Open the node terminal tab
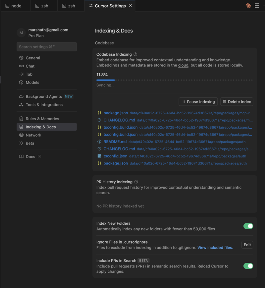This screenshot has height=288, width=265. point(16,6)
